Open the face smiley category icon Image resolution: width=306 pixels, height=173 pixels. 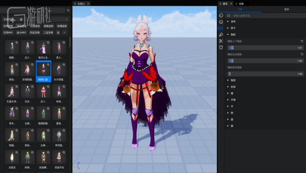point(221,22)
